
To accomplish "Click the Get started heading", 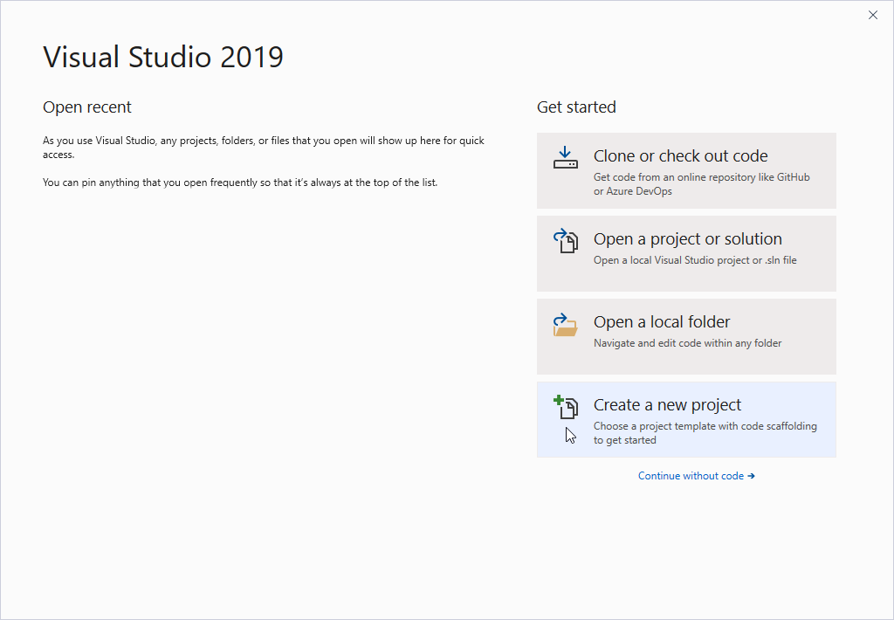I will point(576,107).
